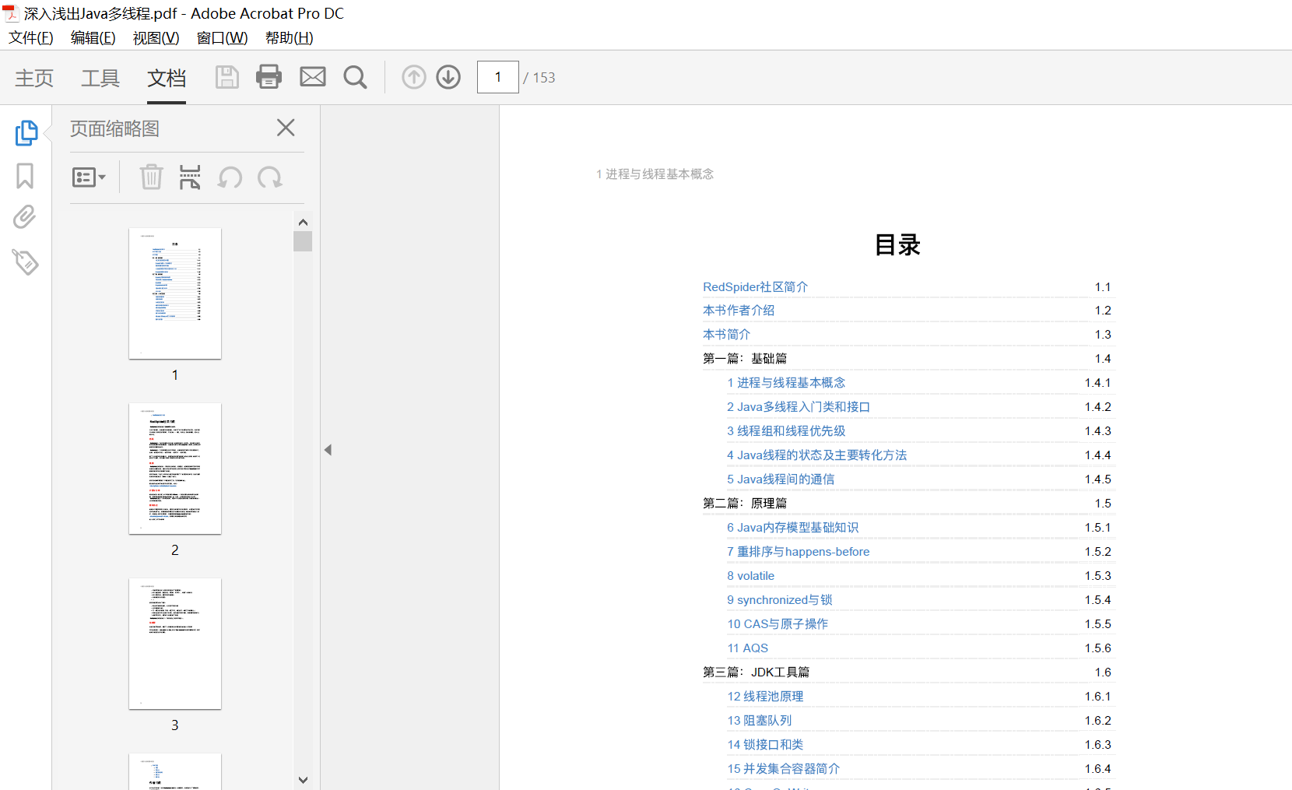This screenshot has width=1292, height=790.
Task: Open the 编辑(E) menu
Action: [93, 38]
